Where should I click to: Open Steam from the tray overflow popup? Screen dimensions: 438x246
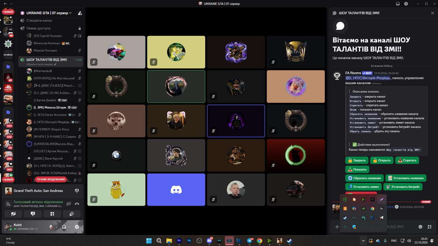tap(345, 218)
